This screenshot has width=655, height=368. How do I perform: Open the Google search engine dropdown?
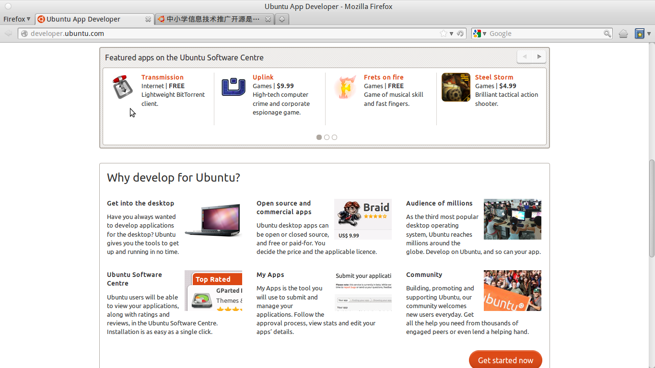480,34
